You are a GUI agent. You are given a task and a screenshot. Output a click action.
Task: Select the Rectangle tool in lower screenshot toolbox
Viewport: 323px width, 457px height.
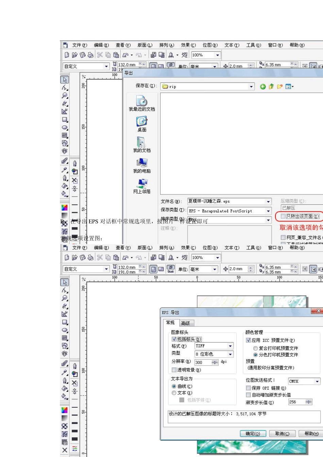click(65, 322)
